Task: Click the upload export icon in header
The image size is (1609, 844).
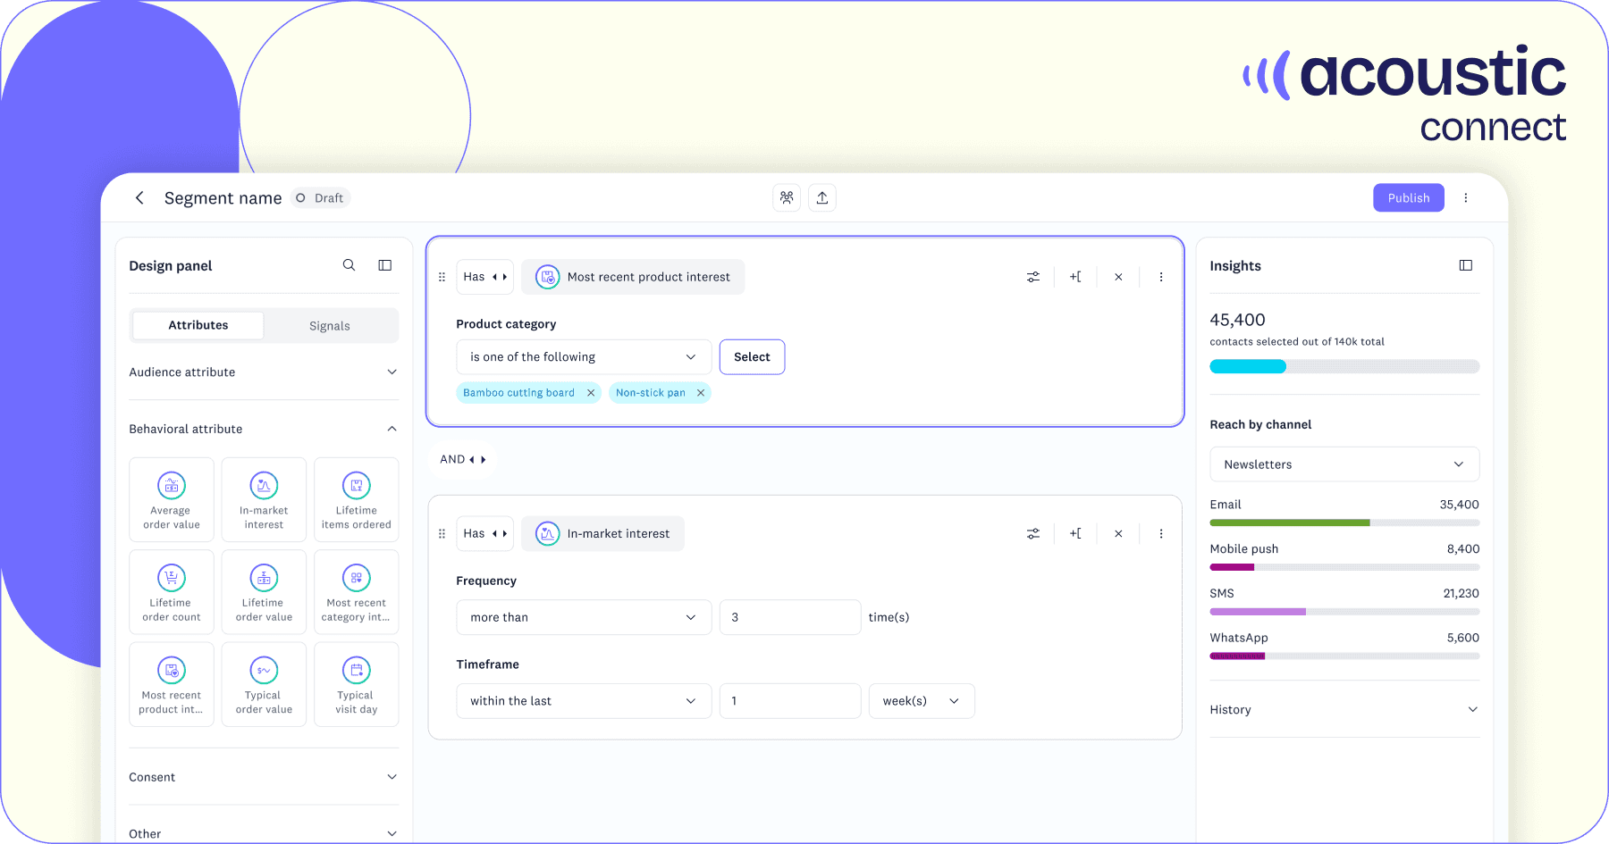Action: pos(822,198)
